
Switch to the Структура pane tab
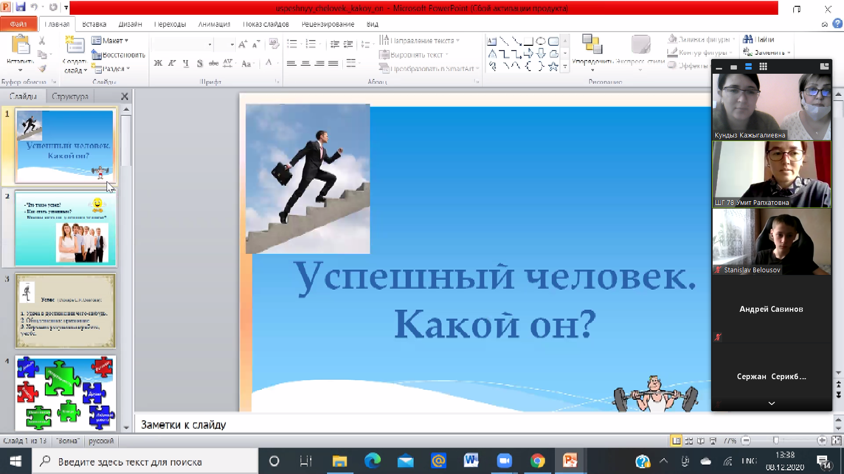(70, 96)
